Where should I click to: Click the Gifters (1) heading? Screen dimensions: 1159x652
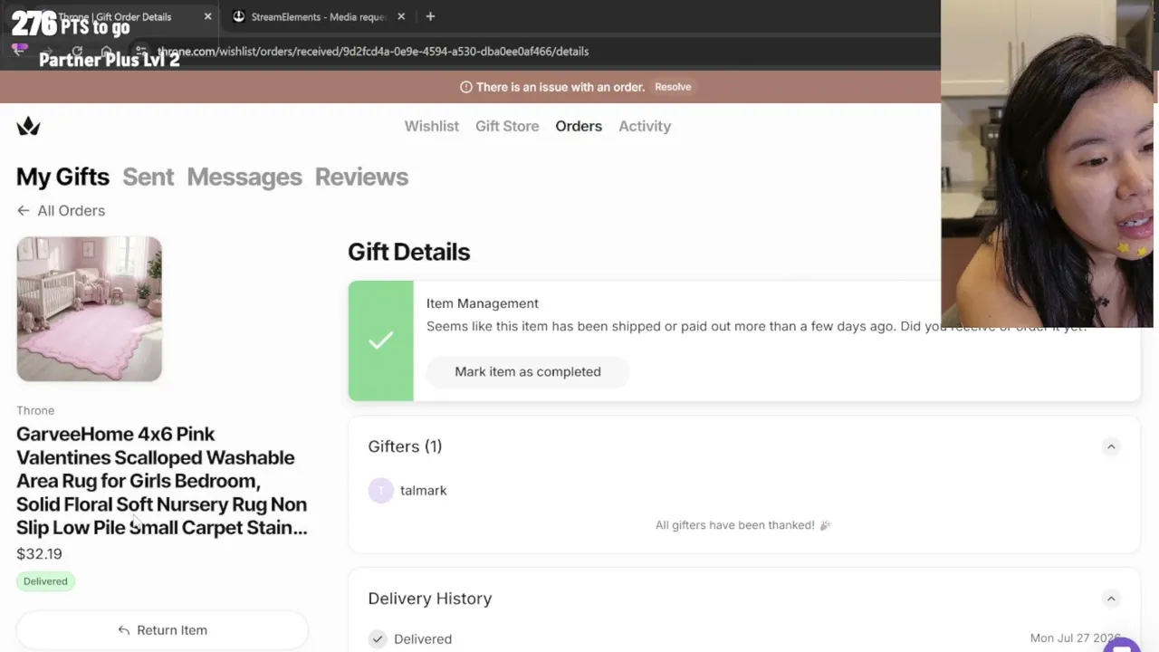[405, 446]
